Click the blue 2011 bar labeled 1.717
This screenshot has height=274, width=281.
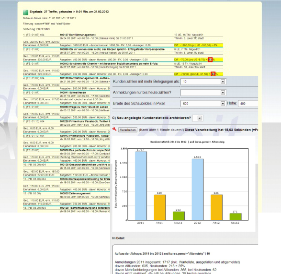[141, 186]
